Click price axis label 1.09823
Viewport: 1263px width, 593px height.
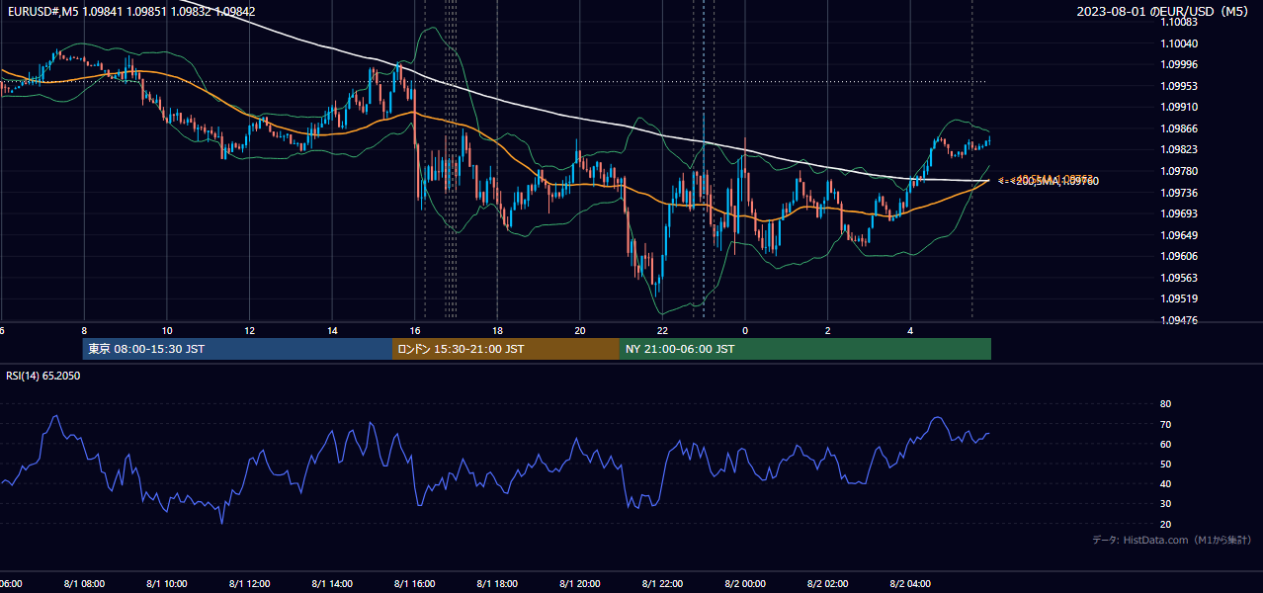point(1179,149)
